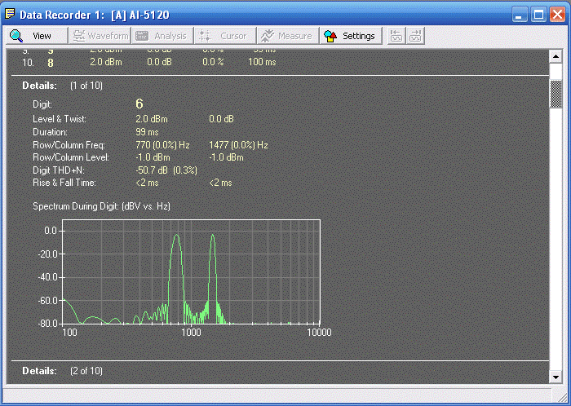The width and height of the screenshot is (571, 406).
Task: Click the '100 ms' value in row 10
Action: tap(262, 62)
